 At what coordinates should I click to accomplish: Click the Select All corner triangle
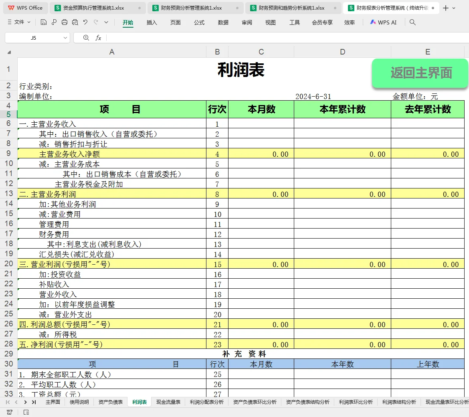point(9,52)
